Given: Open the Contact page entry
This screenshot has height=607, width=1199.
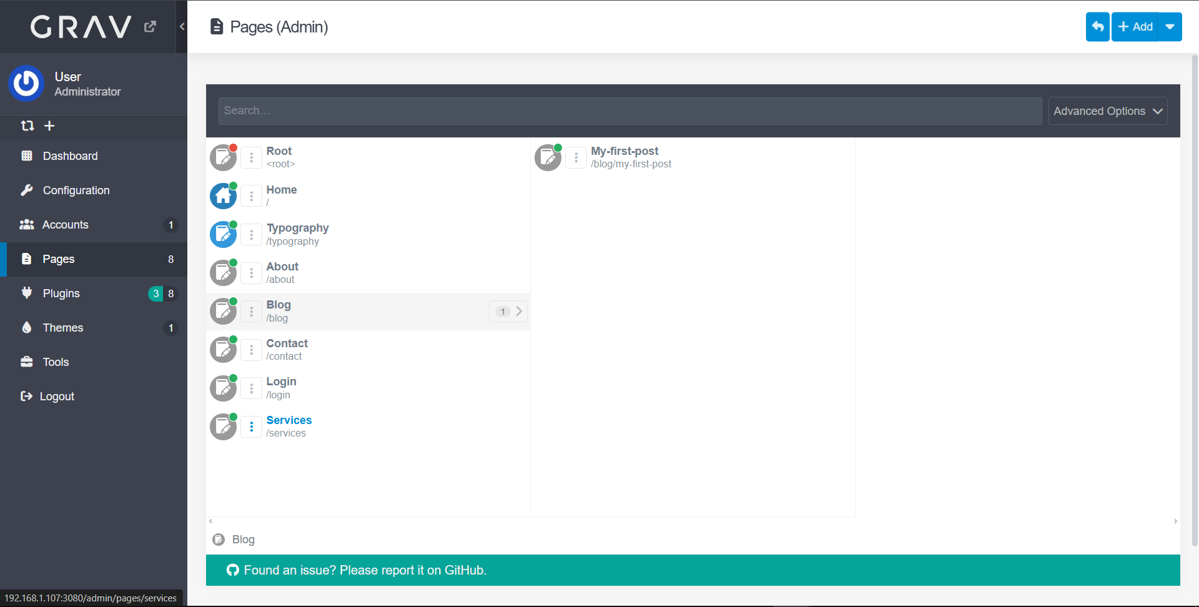Looking at the screenshot, I should [287, 343].
